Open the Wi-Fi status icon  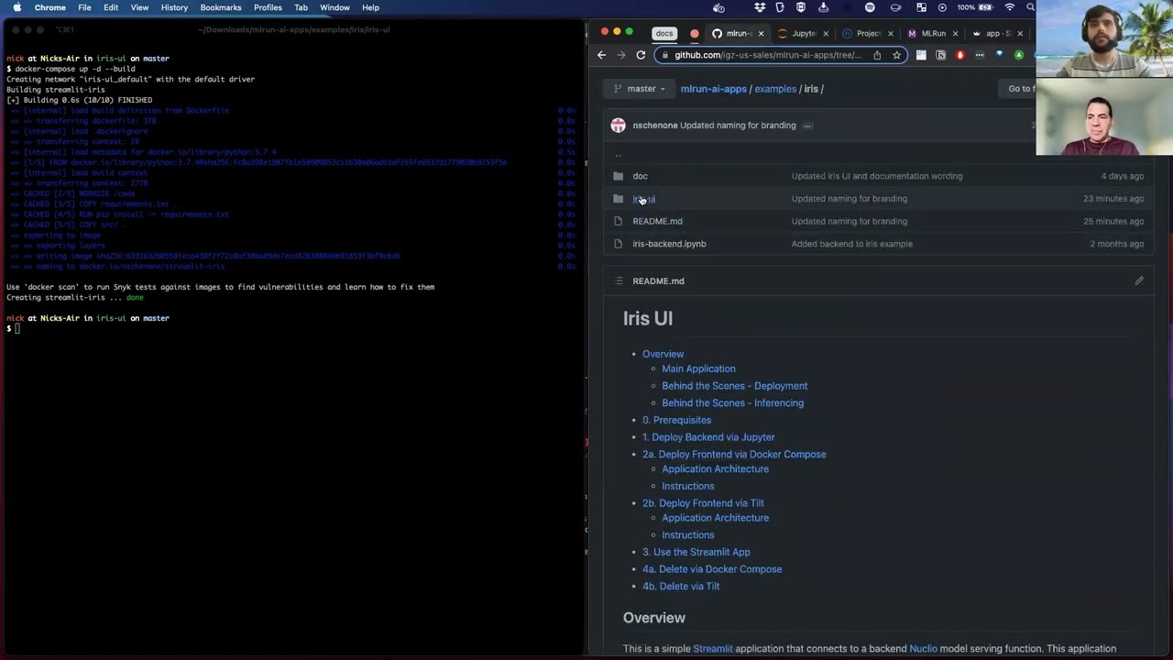[x=1010, y=7]
